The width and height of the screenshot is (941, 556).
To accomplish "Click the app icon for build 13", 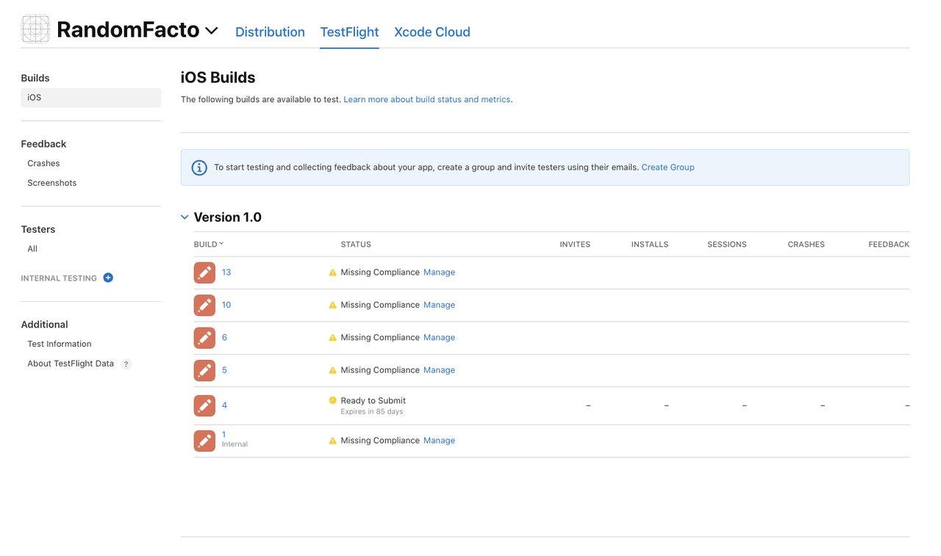I will click(204, 272).
